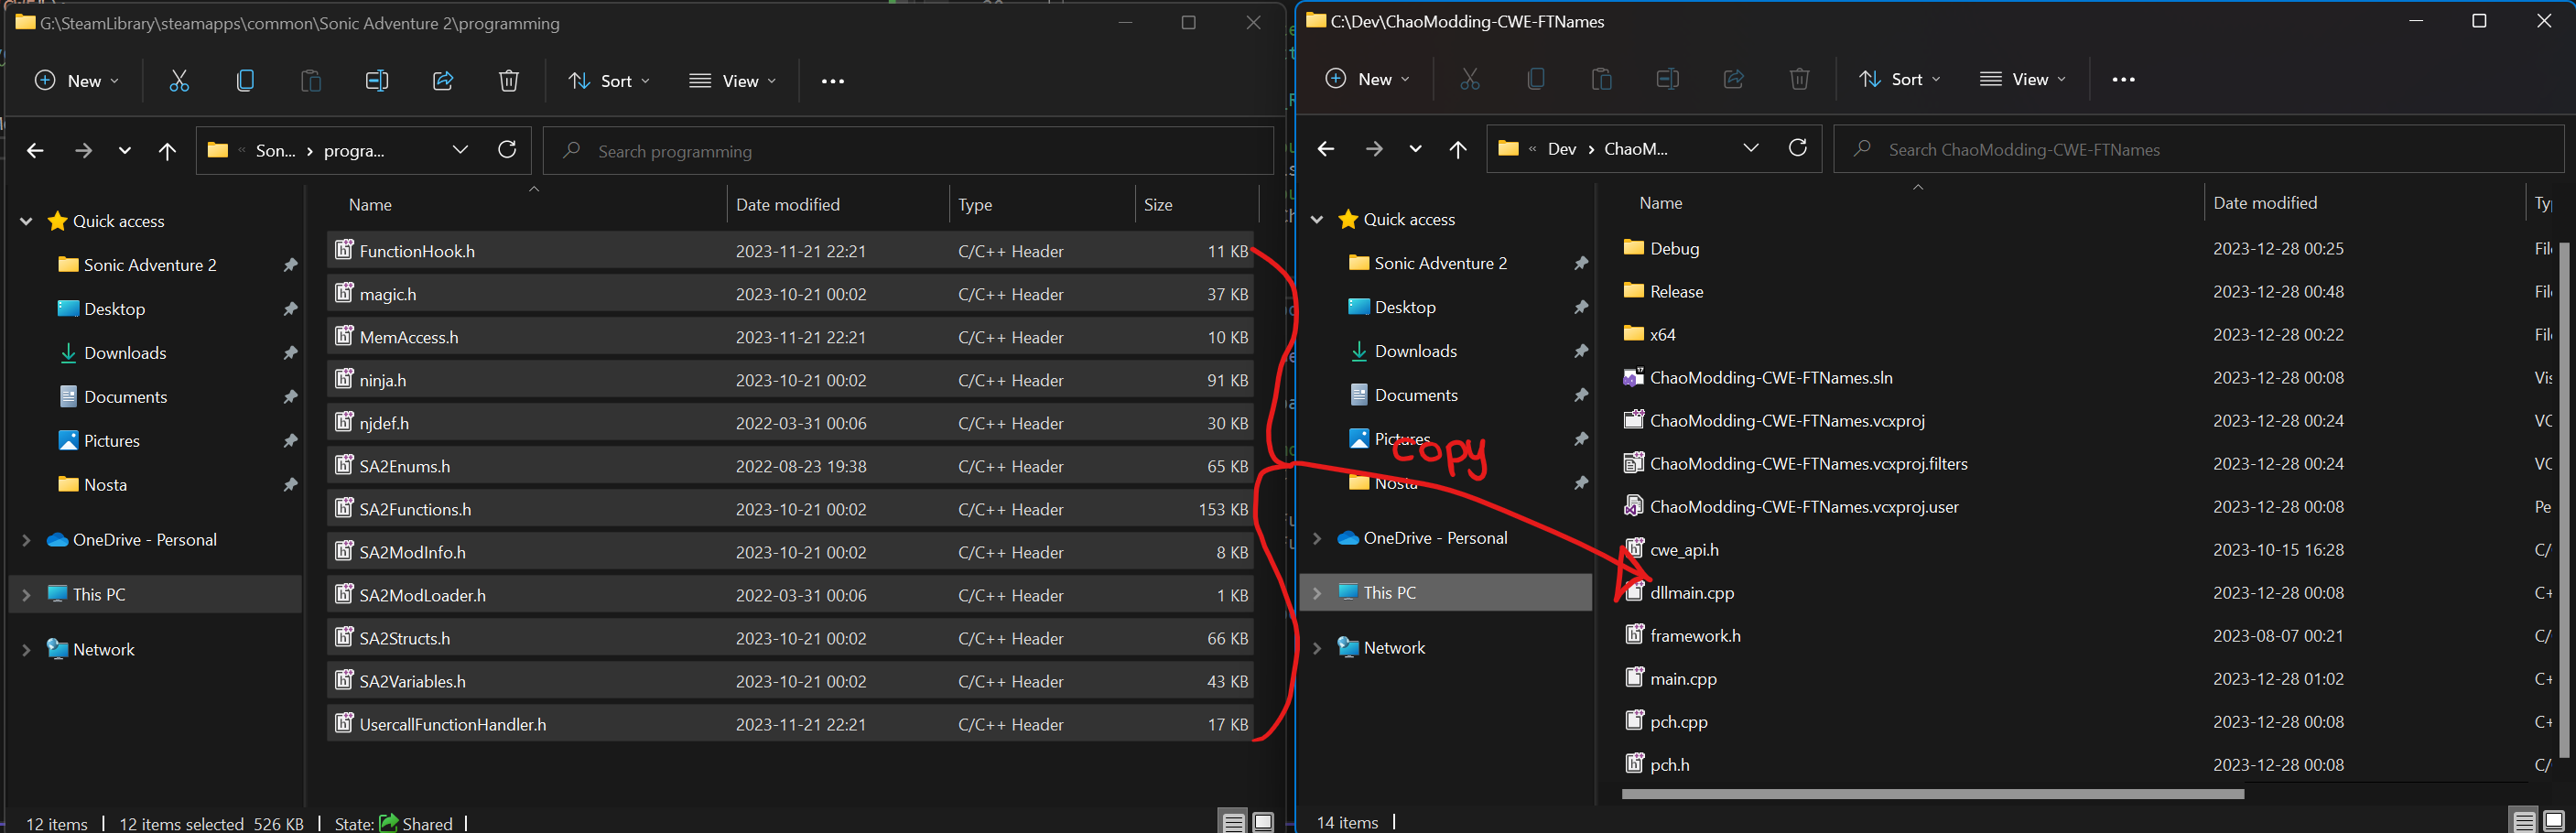Select ChaoModding-CWE-FTNames.sln solution file

pos(1770,377)
